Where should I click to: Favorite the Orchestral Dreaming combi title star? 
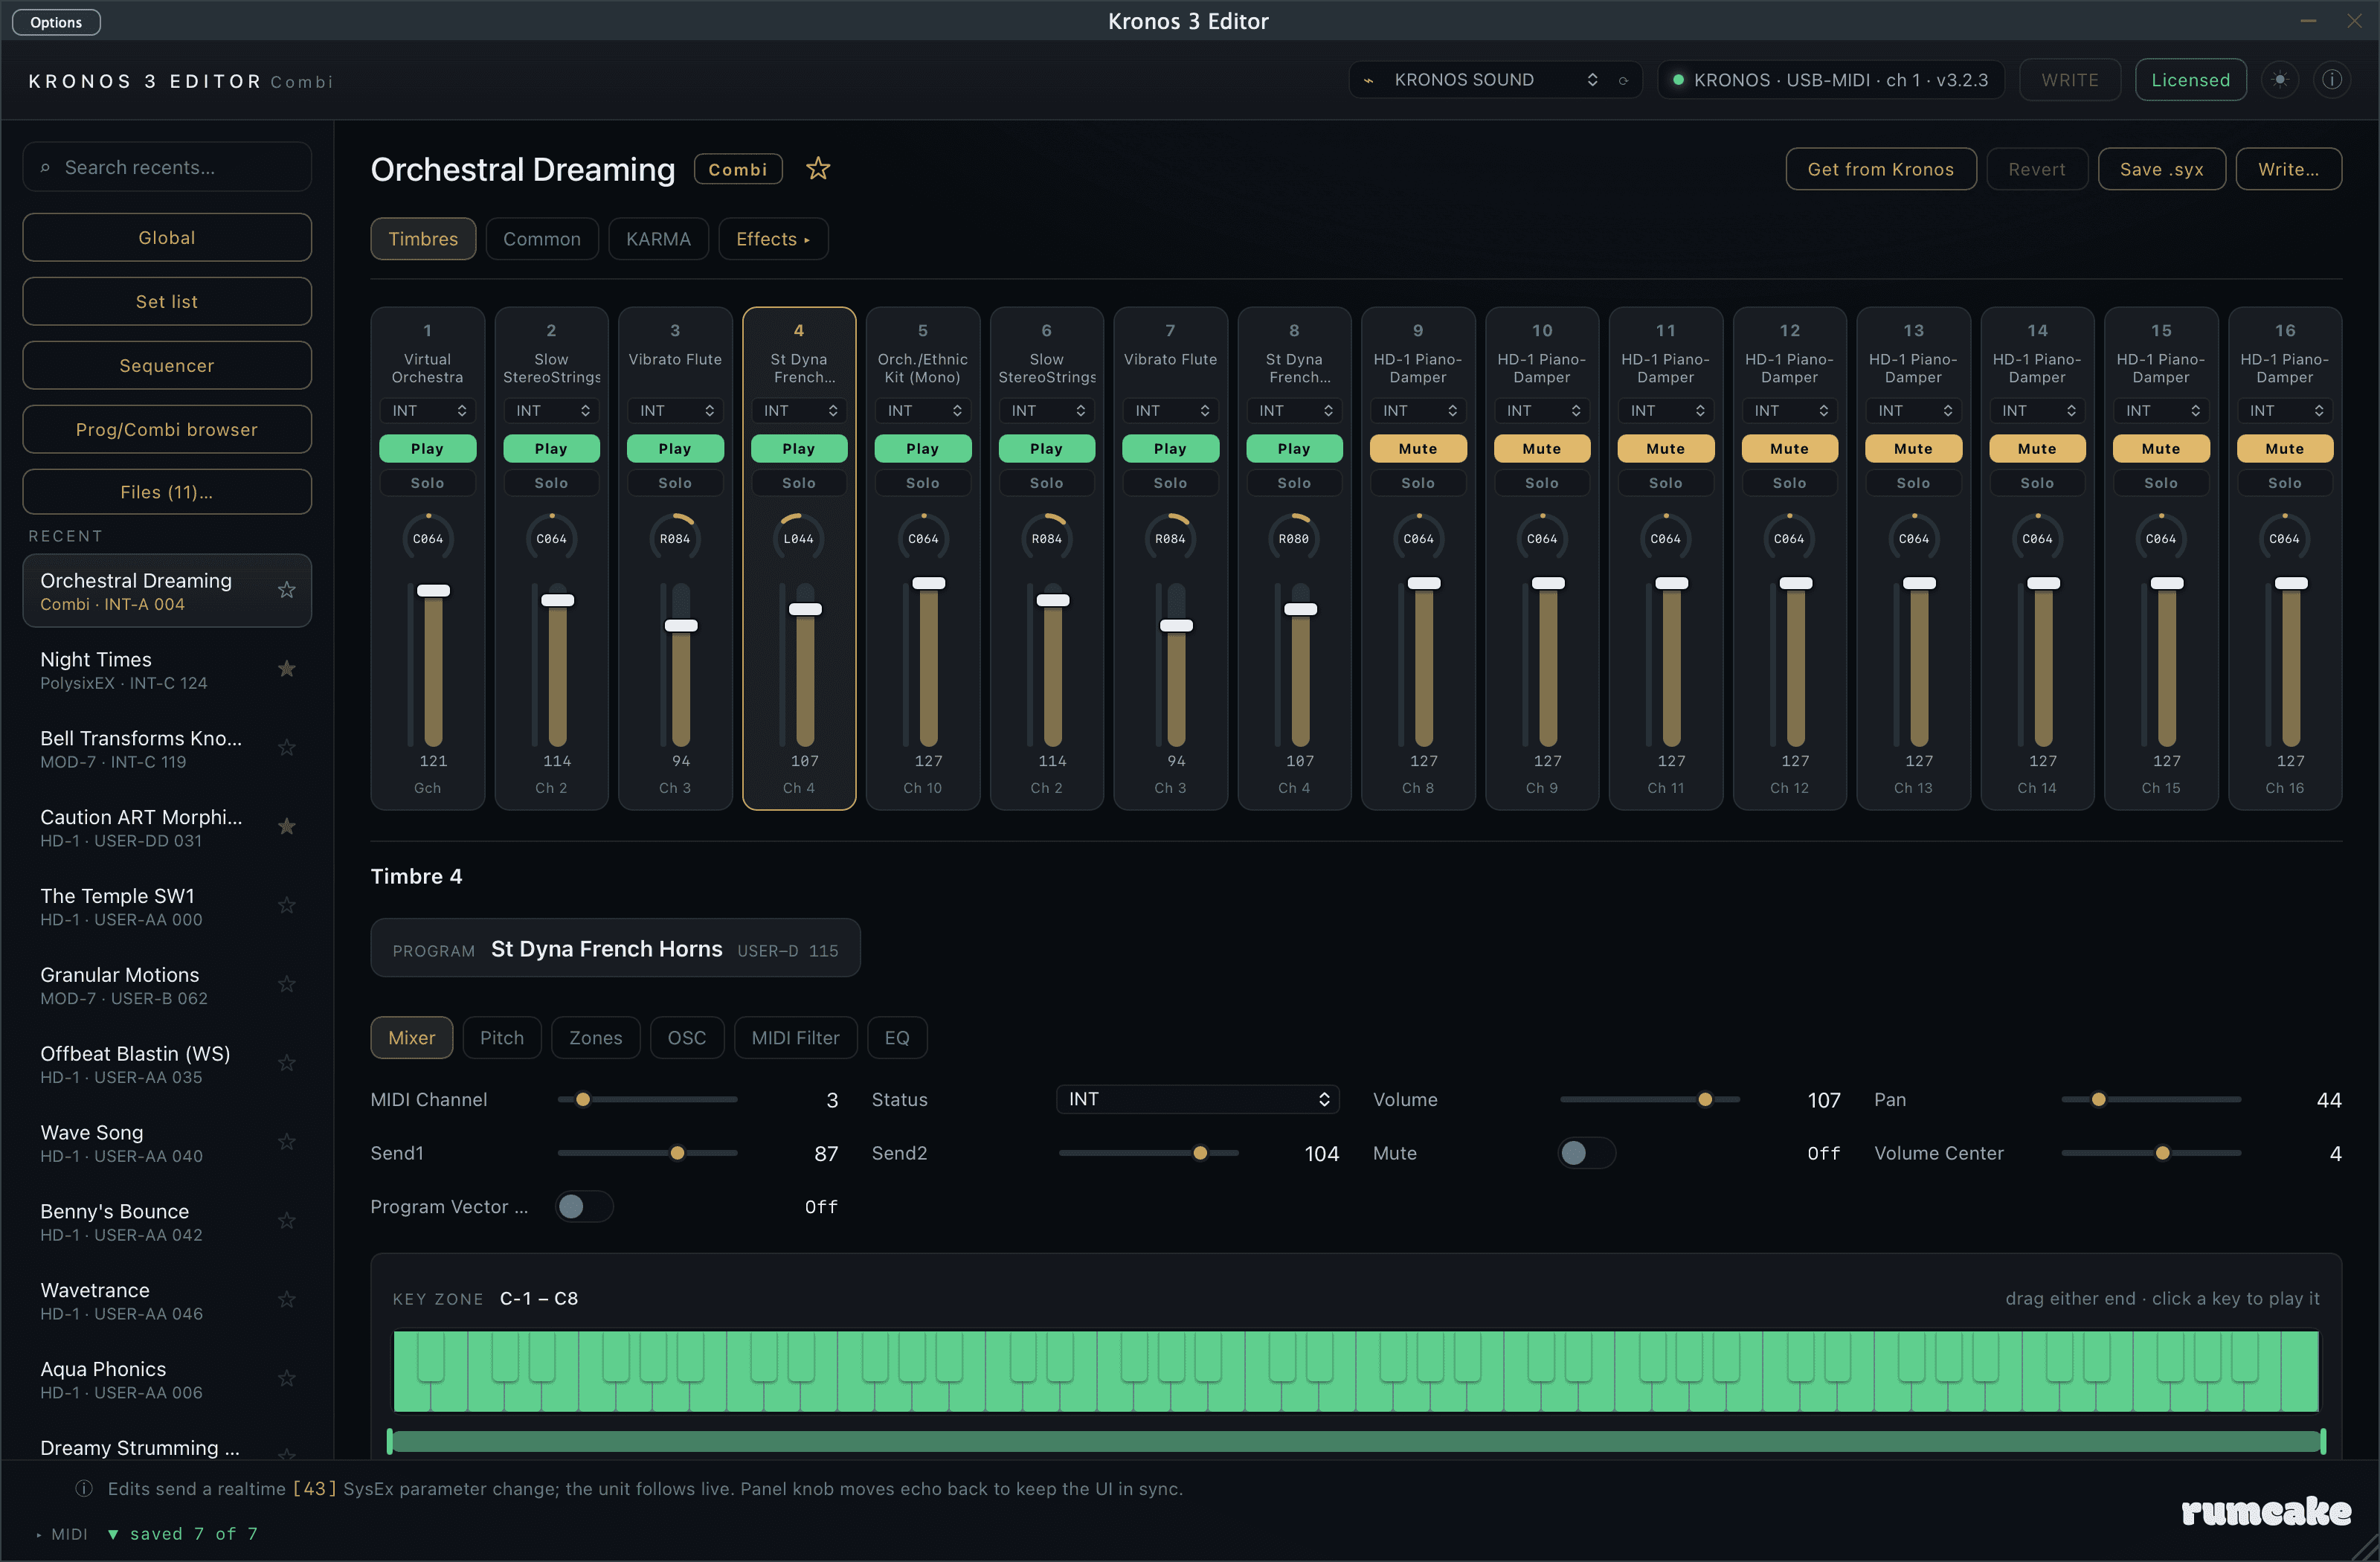(818, 169)
